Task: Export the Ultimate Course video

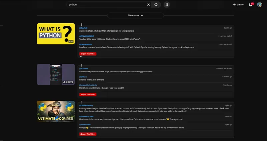Action: pos(88,134)
